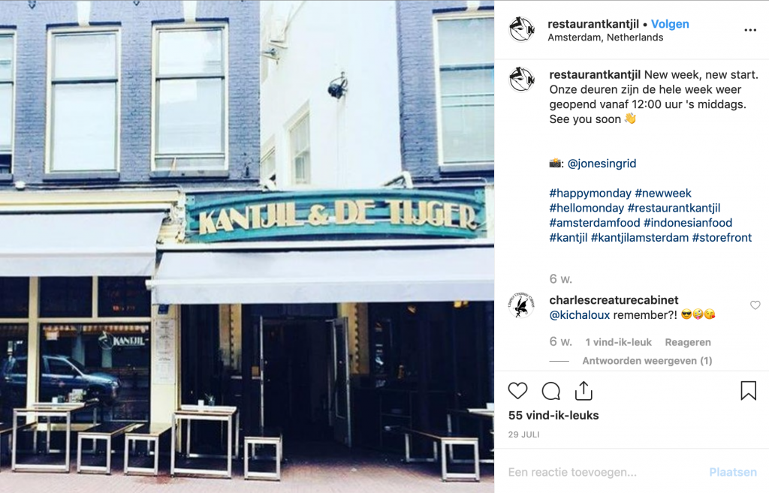769x493 pixels.
Task: Open the #happymonday hashtag
Action: (590, 193)
